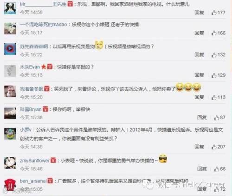Click 苏先森's blue play-icon avatar
The image size is (232, 196).
pyautogui.click(x=10, y=49)
